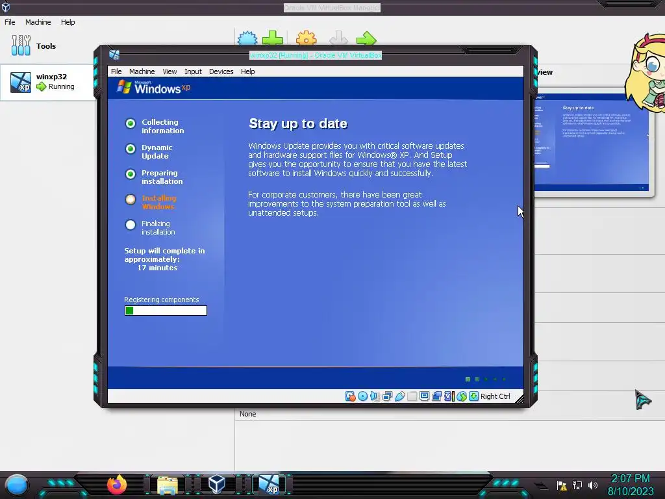The height and width of the screenshot is (499, 665).
Task: Switch to VirtualBox Manager cube taskbar icon
Action: (217, 485)
